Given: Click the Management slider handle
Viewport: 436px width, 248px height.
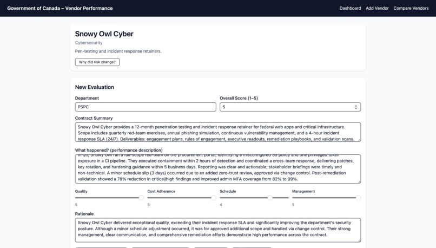Looking at the screenshot, I should pyautogui.click(x=358, y=198).
